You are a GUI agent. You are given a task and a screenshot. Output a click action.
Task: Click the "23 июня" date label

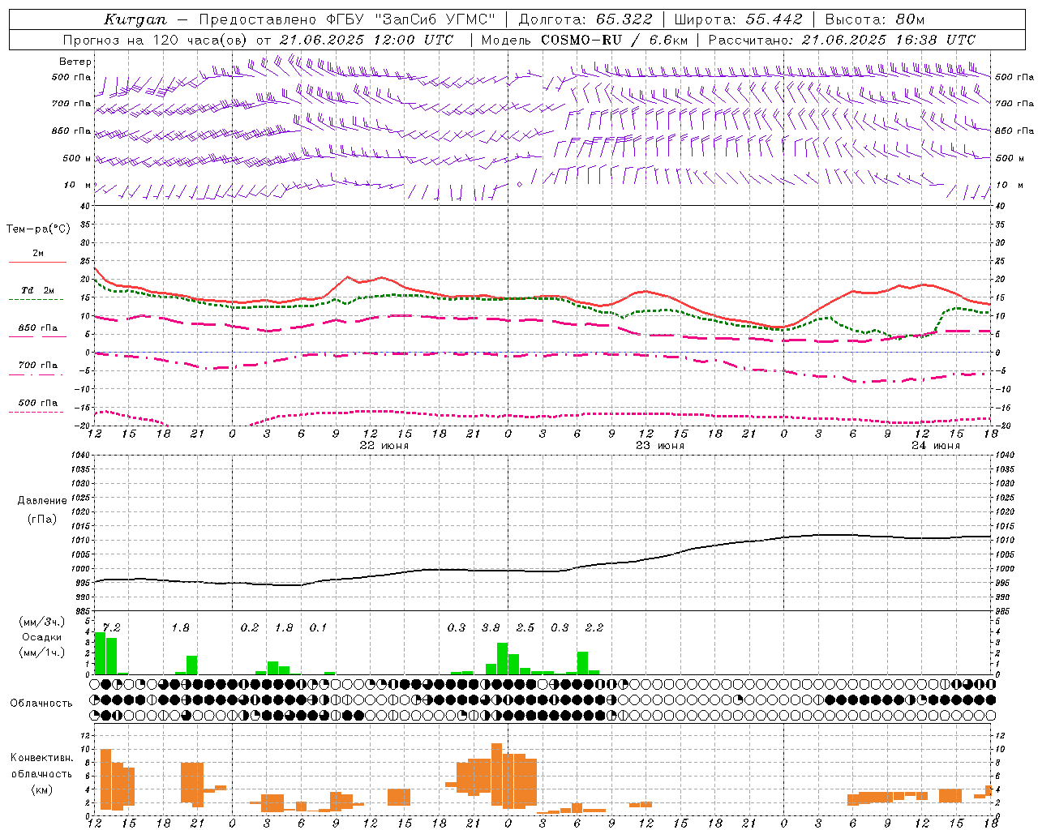[x=660, y=446]
